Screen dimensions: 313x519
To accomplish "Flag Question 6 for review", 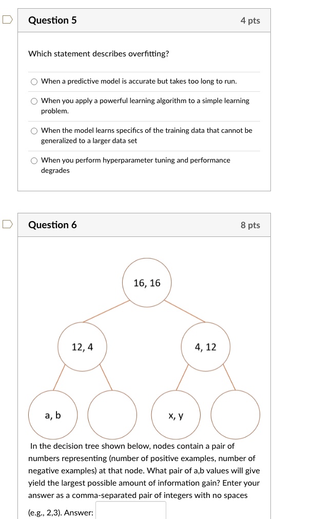I will coord(7,223).
